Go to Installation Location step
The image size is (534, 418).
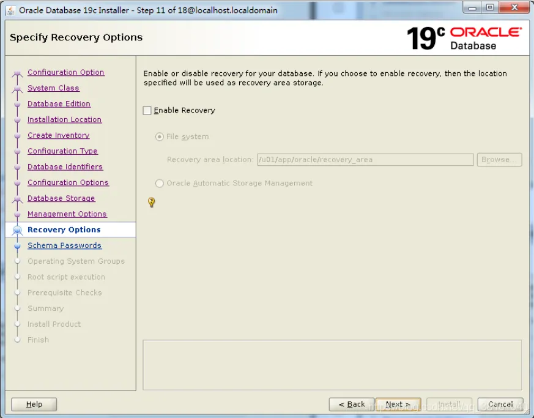[64, 119]
